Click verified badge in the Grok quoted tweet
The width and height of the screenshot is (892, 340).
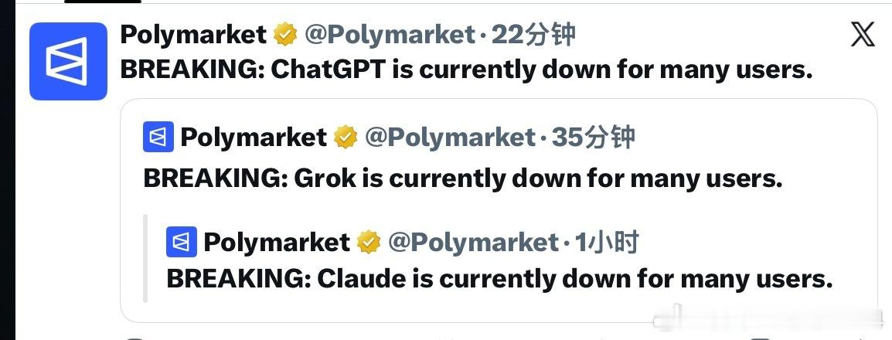click(346, 138)
